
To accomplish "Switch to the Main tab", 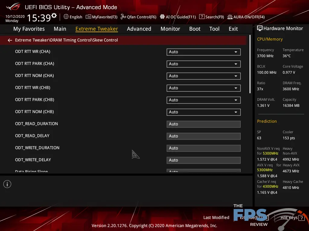I will coord(60,29).
